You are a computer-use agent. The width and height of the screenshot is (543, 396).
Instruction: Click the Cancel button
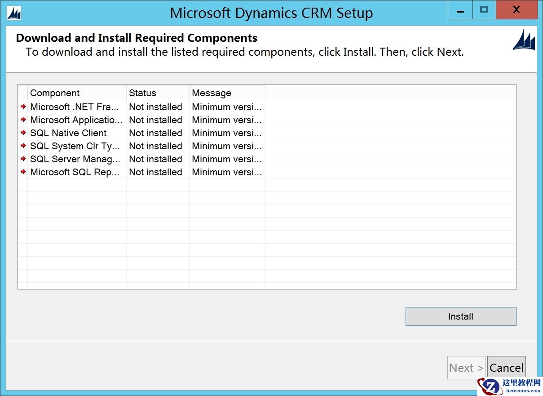pyautogui.click(x=507, y=367)
